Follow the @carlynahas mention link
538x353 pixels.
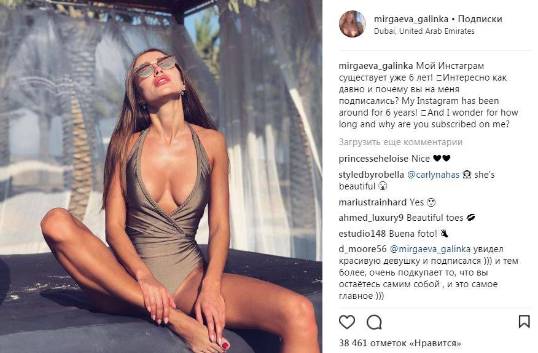click(434, 175)
